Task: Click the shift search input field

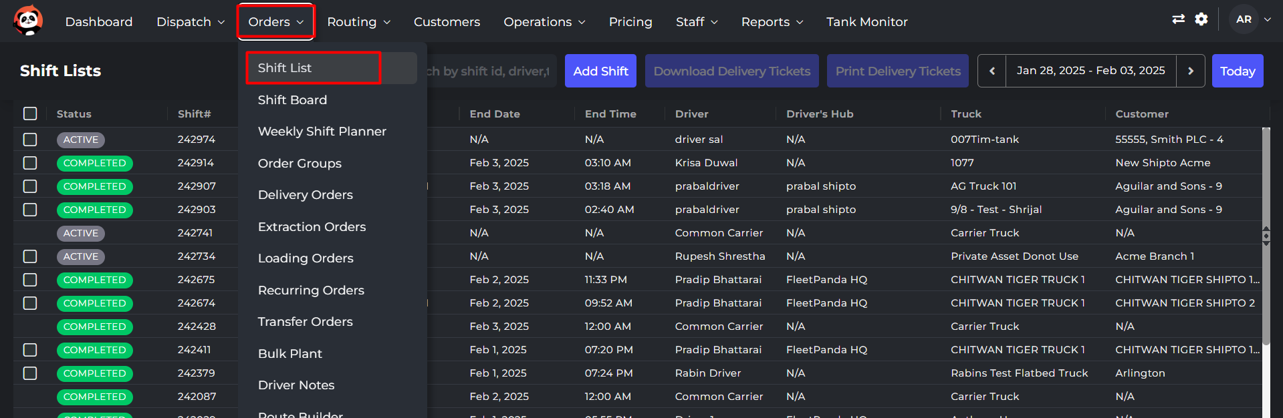Action: pos(491,71)
